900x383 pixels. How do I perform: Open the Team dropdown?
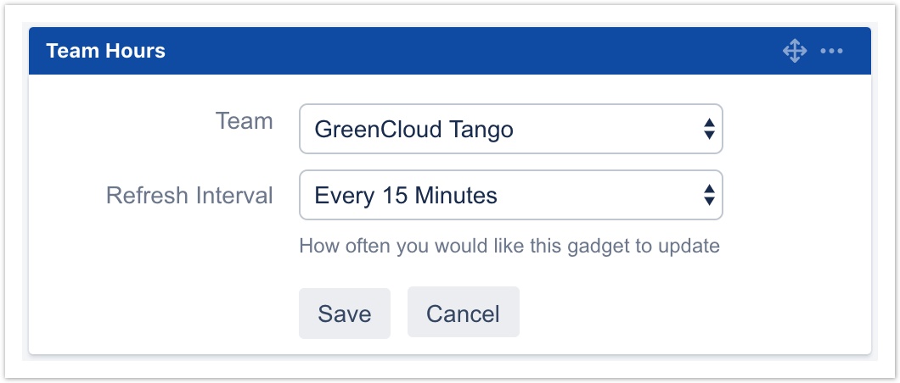click(x=509, y=129)
